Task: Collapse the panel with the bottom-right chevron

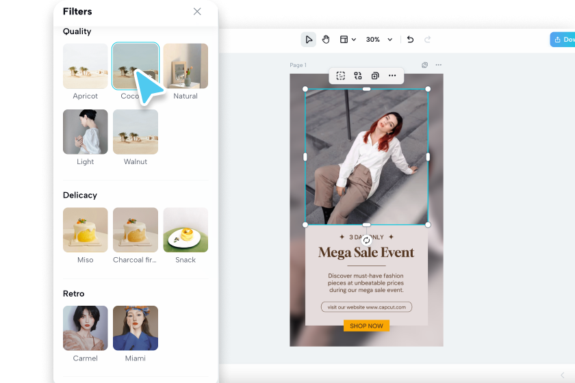Action: (562, 375)
